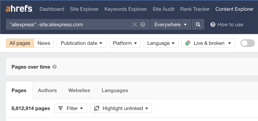This screenshot has height=121, width=258.
Task: Switch to the Languages tab
Action: click(115, 90)
